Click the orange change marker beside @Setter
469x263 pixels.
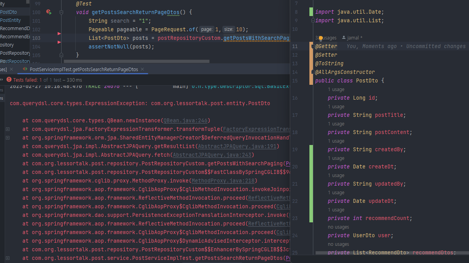[311, 55]
